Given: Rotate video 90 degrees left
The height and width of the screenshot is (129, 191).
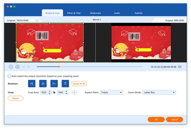Looking at the screenshot, I should coord(31,84).
